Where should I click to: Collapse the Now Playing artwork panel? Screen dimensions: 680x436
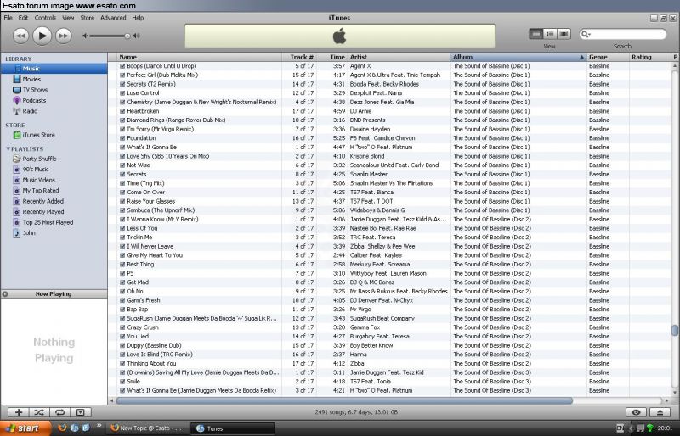(5, 294)
